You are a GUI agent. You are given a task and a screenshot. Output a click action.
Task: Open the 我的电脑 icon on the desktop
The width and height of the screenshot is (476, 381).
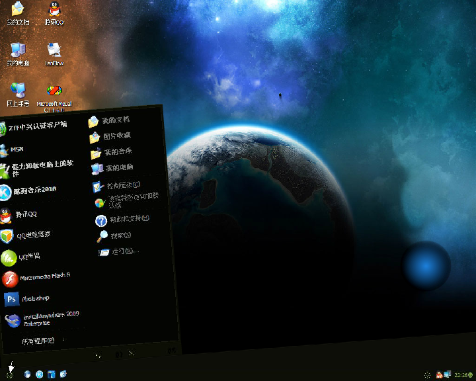[18, 54]
